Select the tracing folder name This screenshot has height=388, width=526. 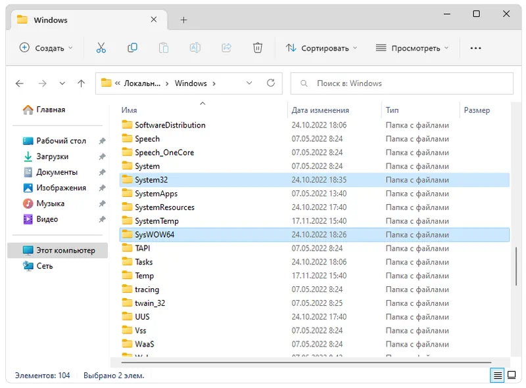(x=147, y=290)
